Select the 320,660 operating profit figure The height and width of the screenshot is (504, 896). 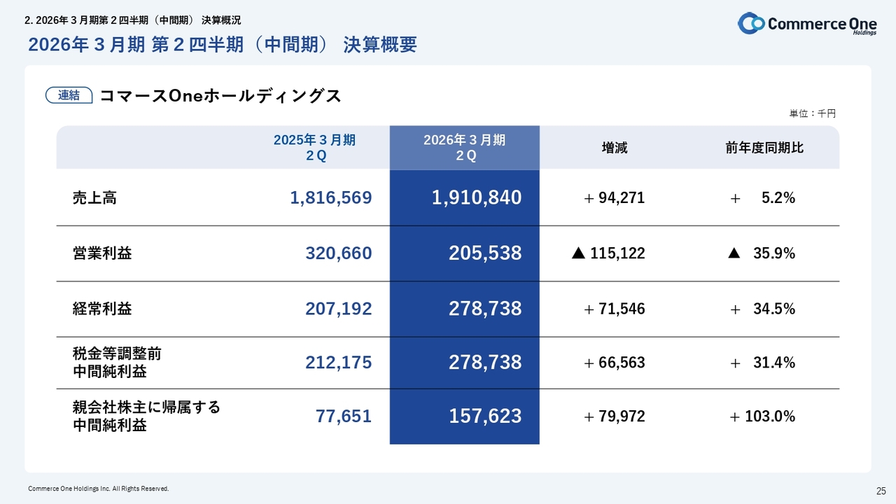tap(338, 253)
